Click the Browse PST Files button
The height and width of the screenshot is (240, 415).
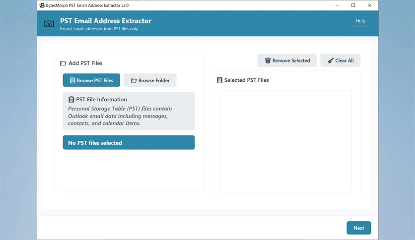tap(91, 80)
